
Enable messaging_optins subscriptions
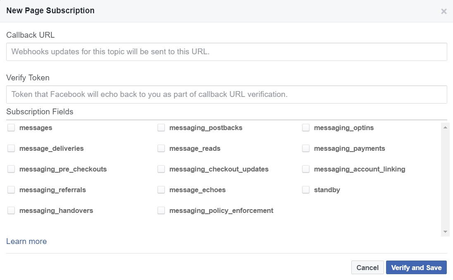pyautogui.click(x=306, y=128)
